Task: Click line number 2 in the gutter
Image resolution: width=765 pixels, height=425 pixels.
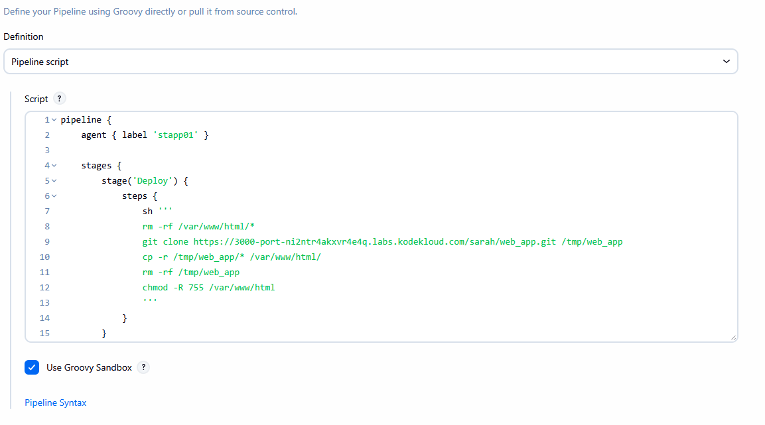Action: [x=46, y=135]
